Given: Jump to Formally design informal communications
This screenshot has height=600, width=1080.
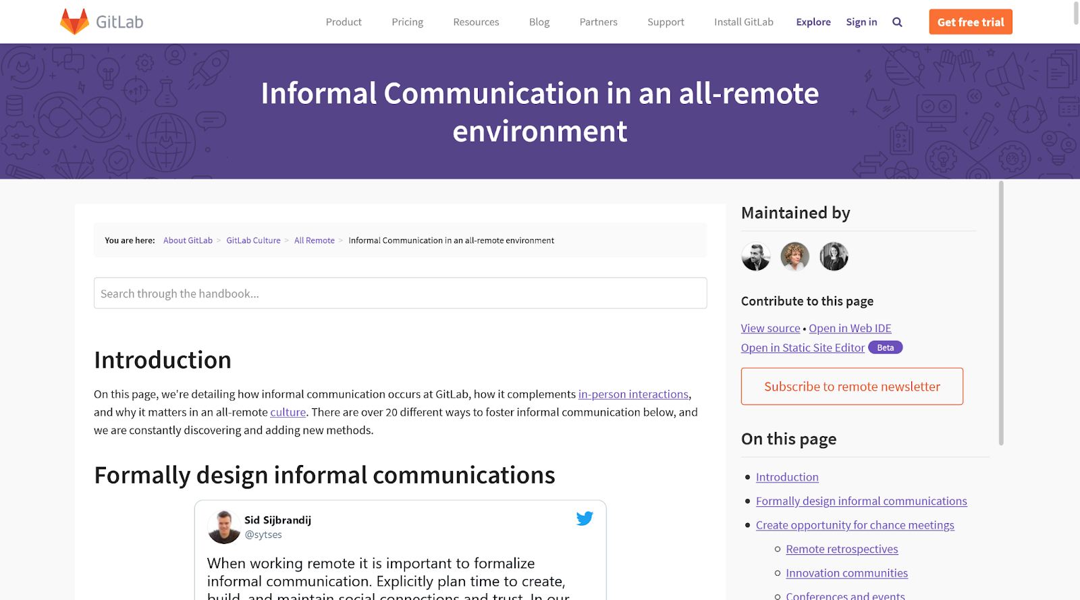Looking at the screenshot, I should [861, 501].
